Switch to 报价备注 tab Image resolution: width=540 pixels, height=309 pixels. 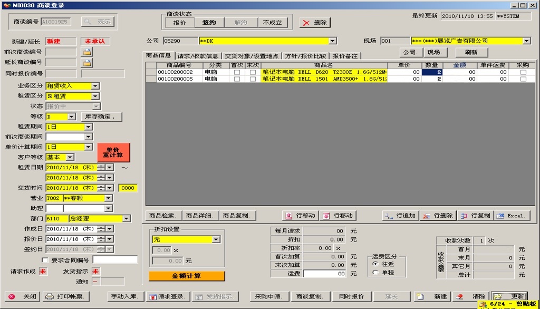point(345,56)
